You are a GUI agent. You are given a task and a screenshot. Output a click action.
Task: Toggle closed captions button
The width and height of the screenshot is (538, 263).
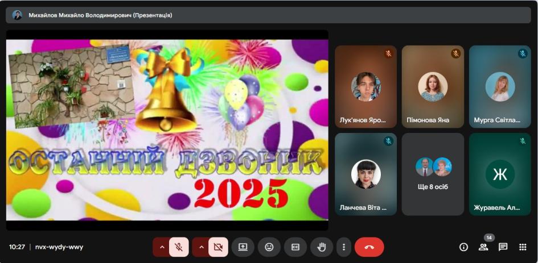pyautogui.click(x=295, y=247)
